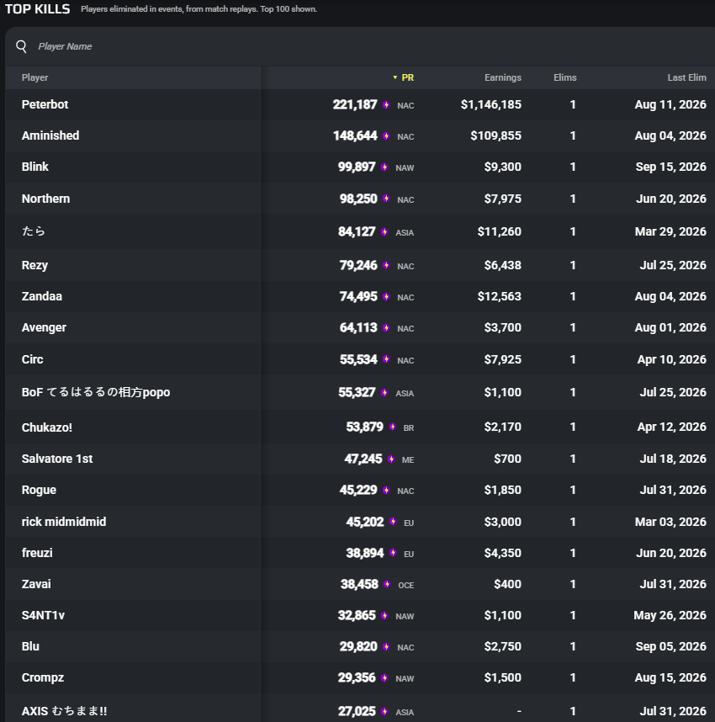Open Avenger's player profile

coord(45,327)
